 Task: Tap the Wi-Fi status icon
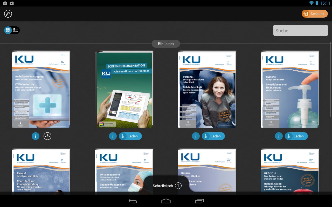point(311,3)
